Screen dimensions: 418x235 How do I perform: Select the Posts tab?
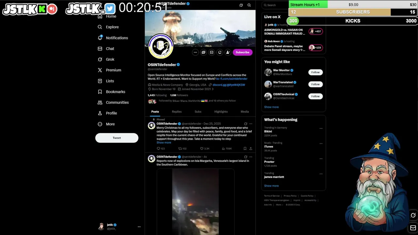click(155, 112)
